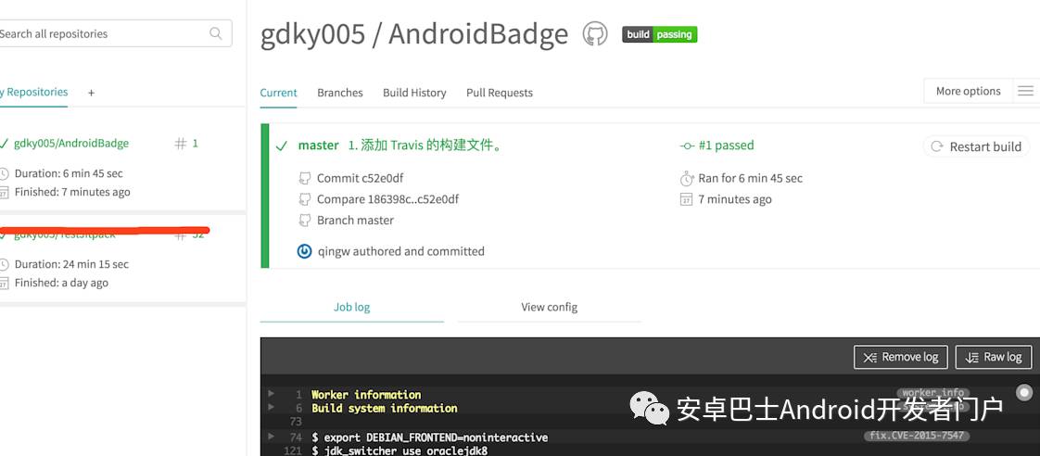Viewport: 1040px width, 456px height.
Task: Click 'Ran for 6 min 45 sec' text
Action: coord(750,178)
